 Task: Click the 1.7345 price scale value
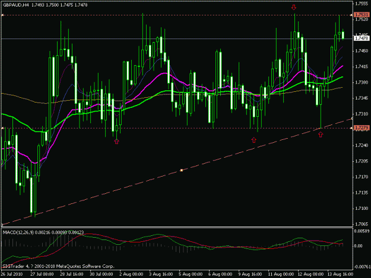(x=362, y=98)
